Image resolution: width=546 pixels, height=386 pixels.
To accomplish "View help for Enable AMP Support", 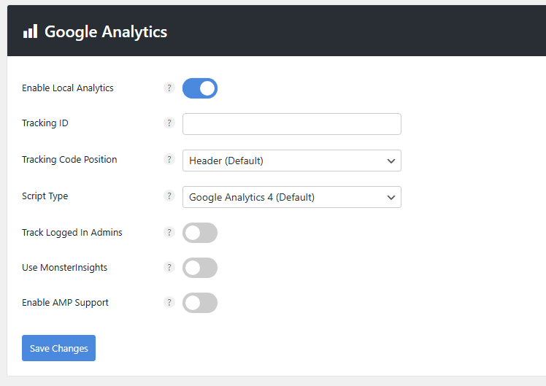I will (x=169, y=303).
